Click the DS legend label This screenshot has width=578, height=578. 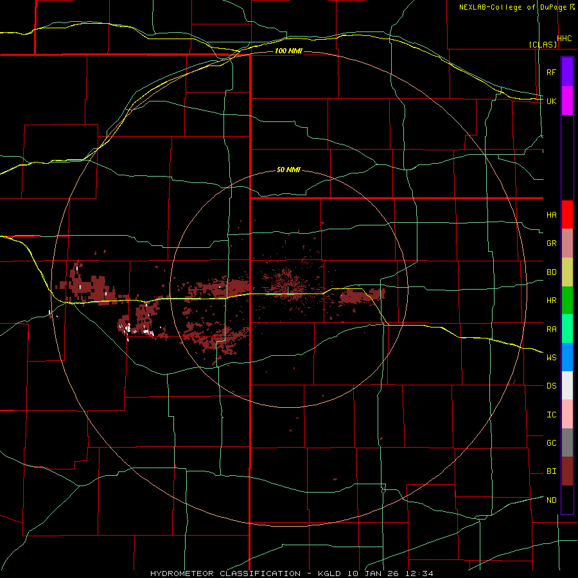[551, 386]
